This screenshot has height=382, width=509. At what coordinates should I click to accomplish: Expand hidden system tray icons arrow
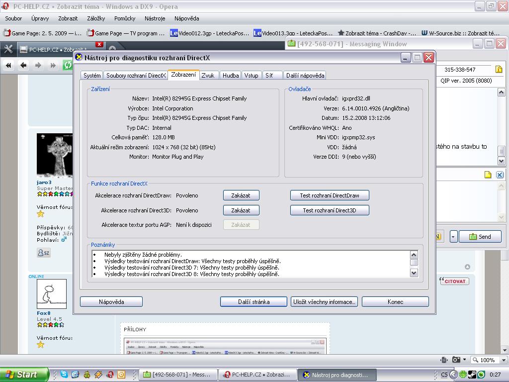454,375
